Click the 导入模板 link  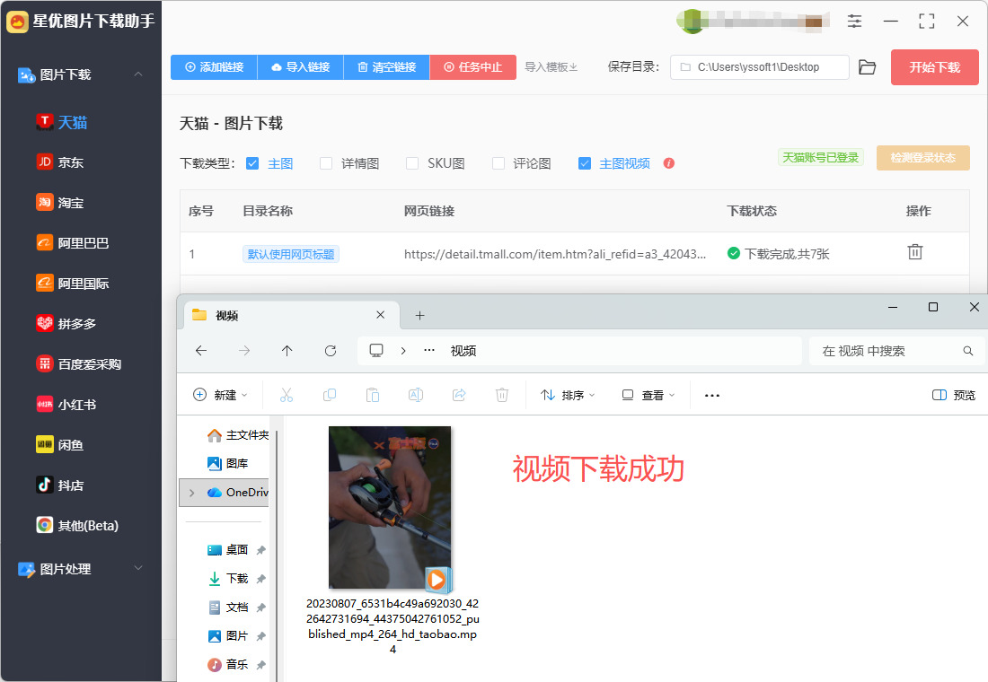tap(551, 67)
